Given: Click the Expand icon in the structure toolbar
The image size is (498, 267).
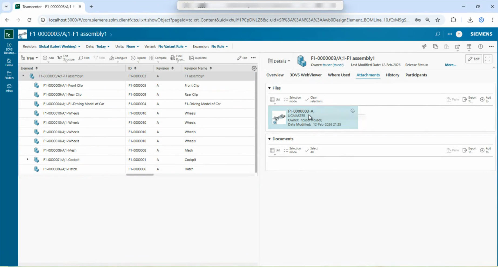Looking at the screenshot, I should coord(138,58).
